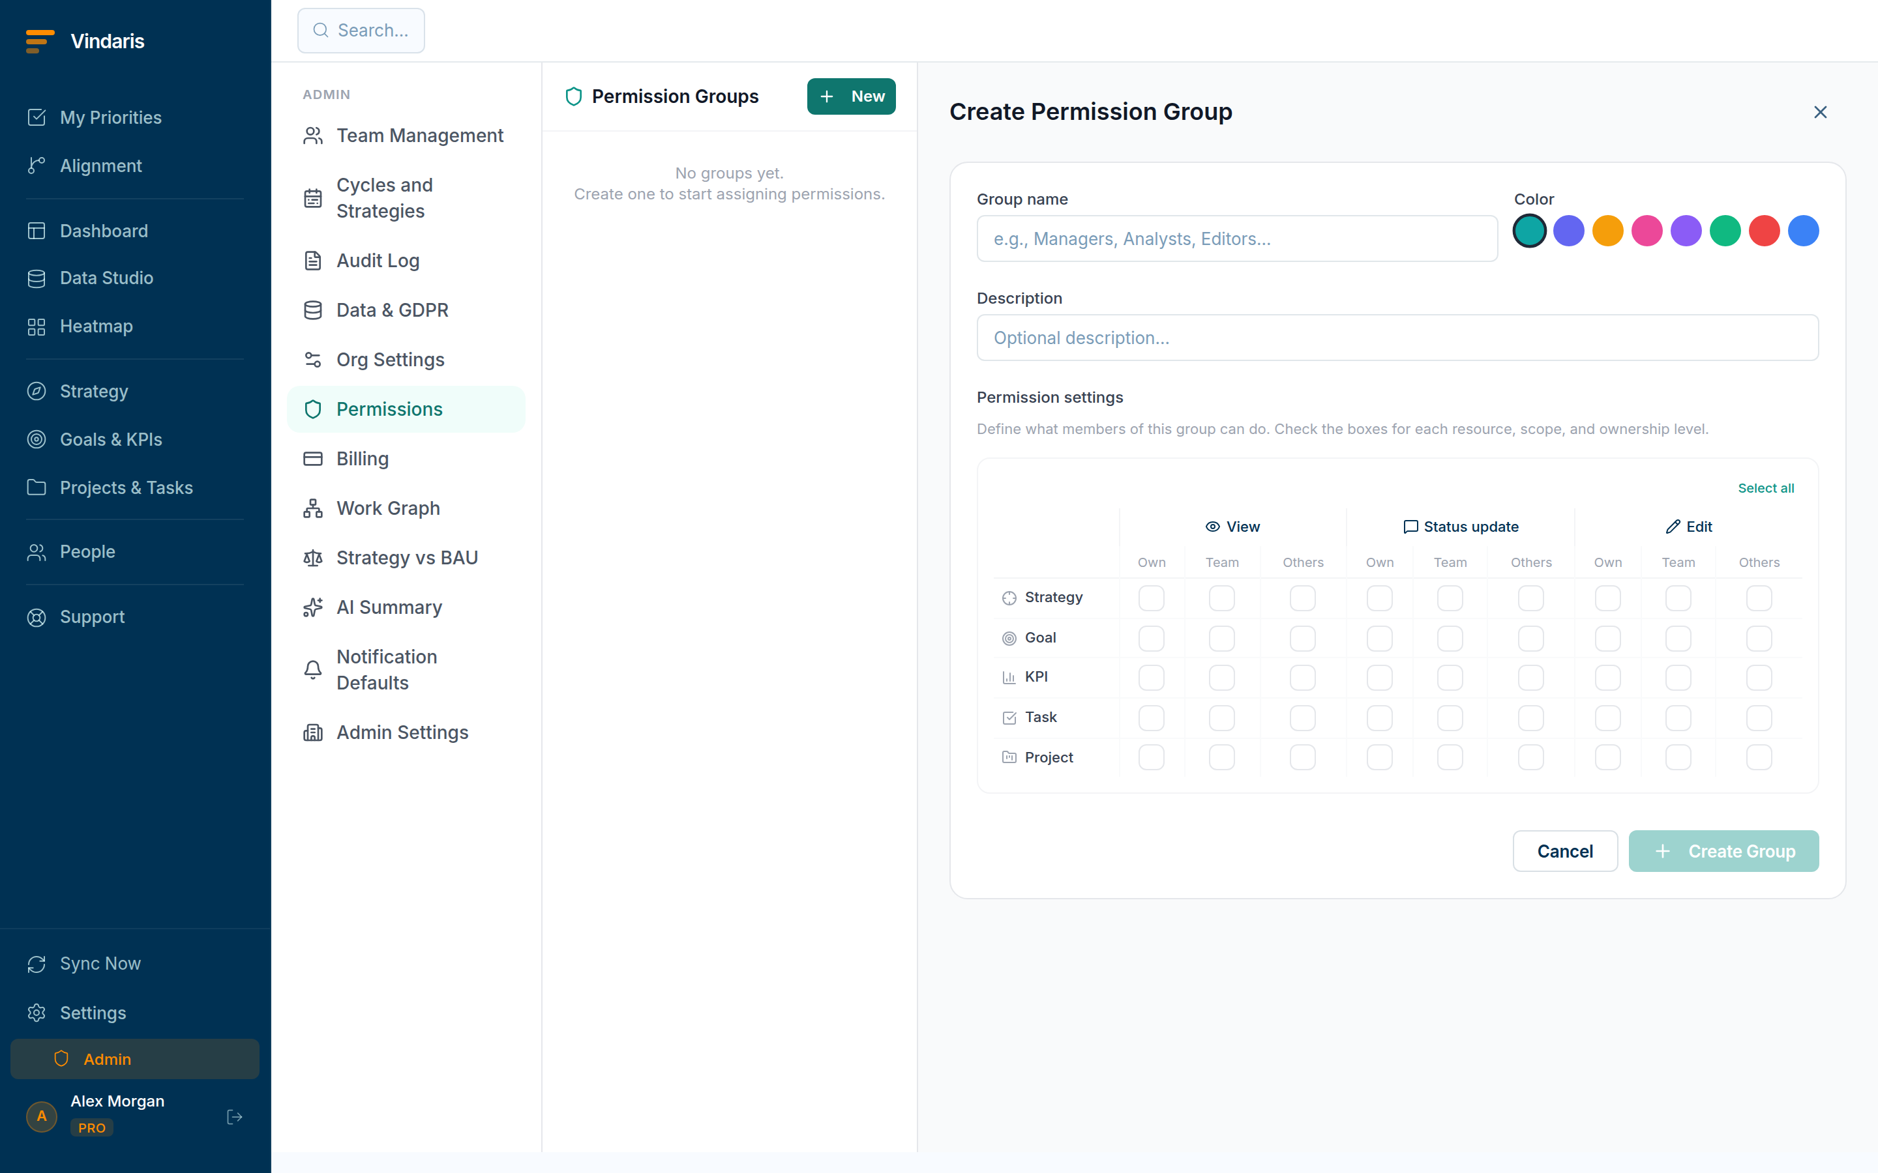Go to Admin Settings page

tap(406, 732)
